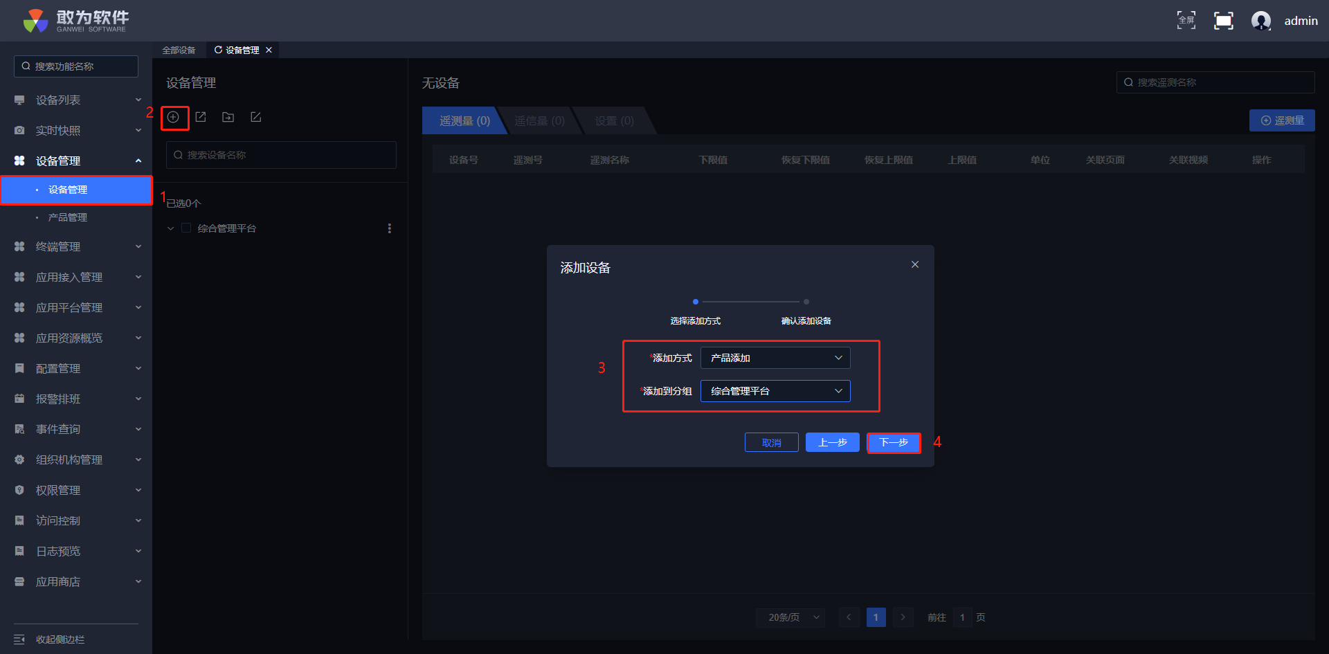Screen dimensions: 1329x654
Task: Click the 下一步 button
Action: (x=894, y=442)
